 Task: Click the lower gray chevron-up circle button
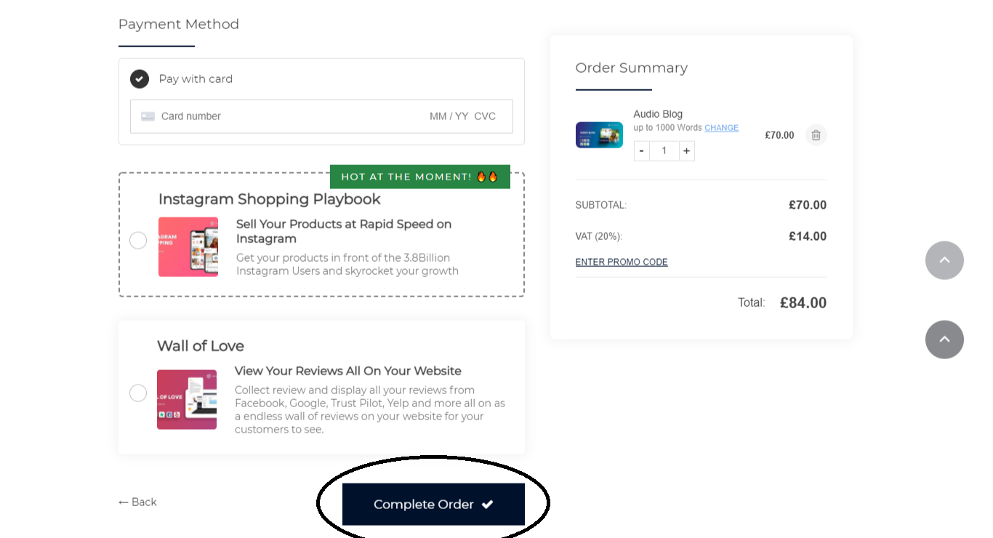(944, 340)
